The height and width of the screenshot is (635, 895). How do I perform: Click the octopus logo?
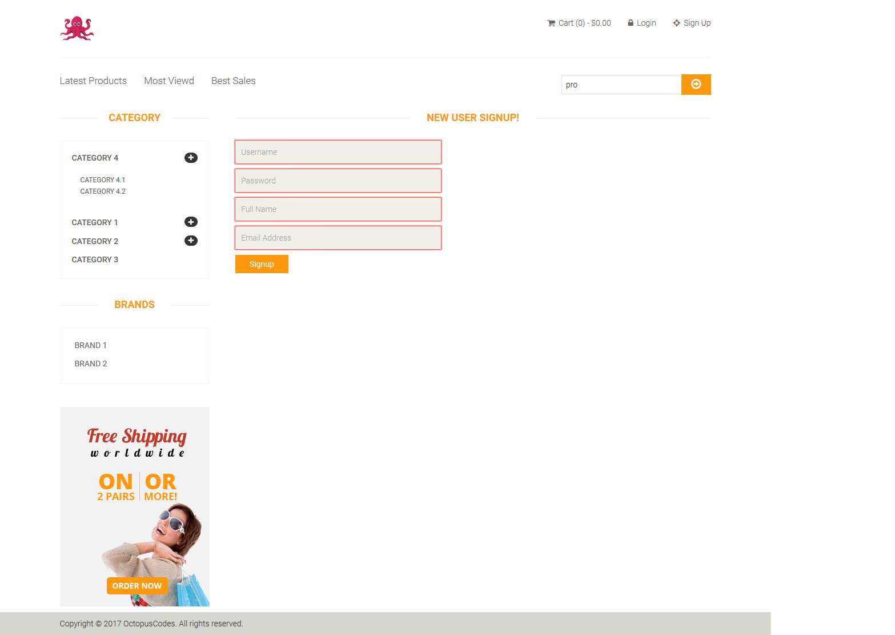click(x=77, y=28)
